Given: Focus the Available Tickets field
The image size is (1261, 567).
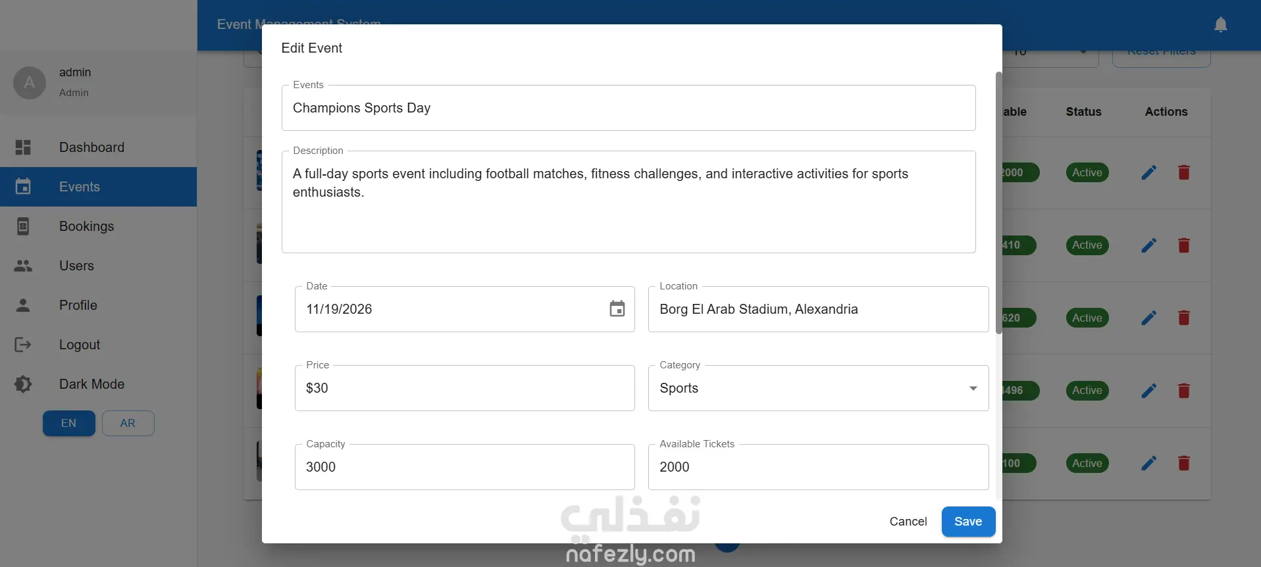Looking at the screenshot, I should click(x=818, y=467).
